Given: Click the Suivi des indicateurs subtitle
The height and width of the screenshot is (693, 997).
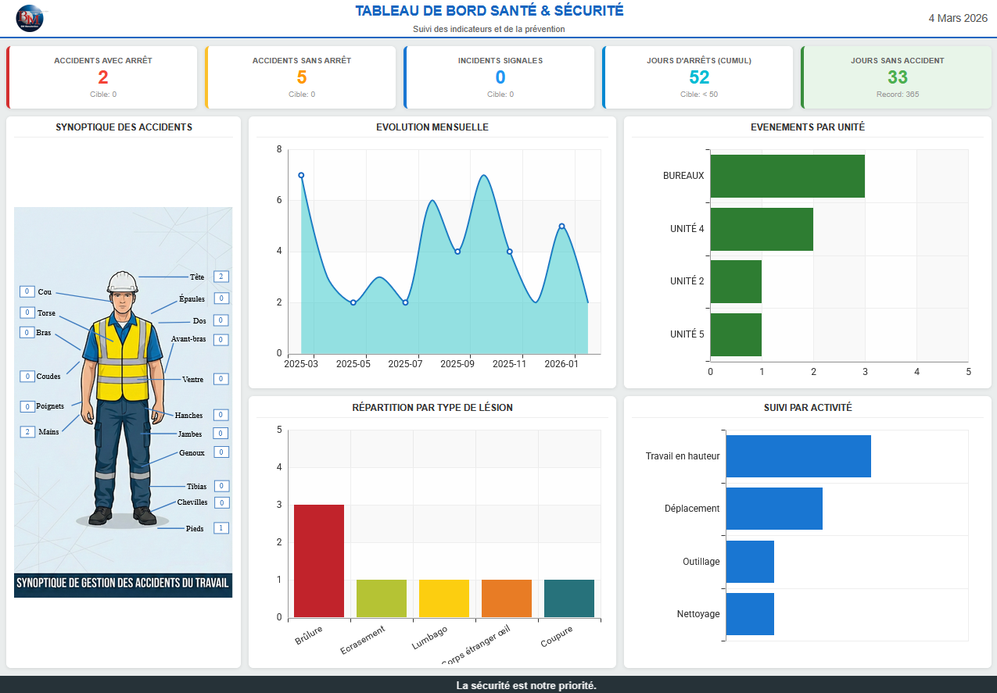Looking at the screenshot, I should pyautogui.click(x=490, y=29).
